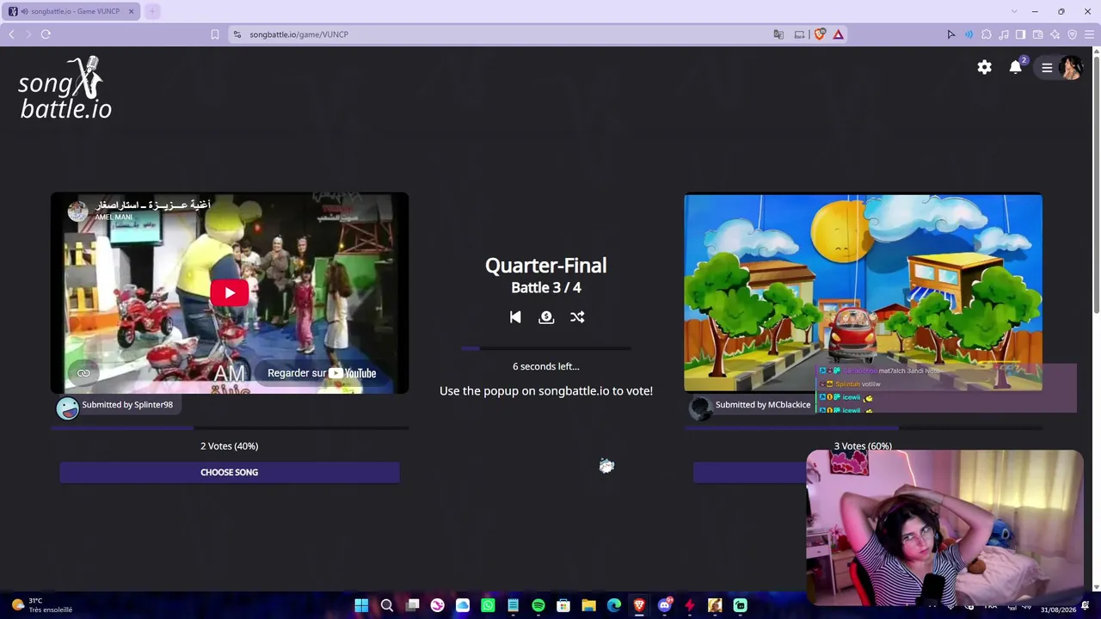Open Microsoft Edge from the taskbar
Viewport: 1101px width, 619px height.
(x=614, y=605)
